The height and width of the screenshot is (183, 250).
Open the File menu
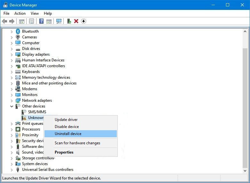point(6,13)
